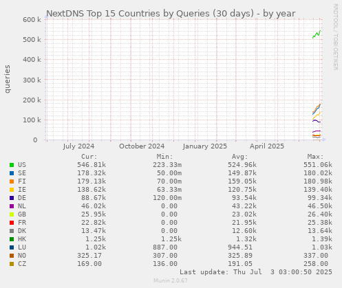Click the HK dark green legend swatch
The height and width of the screenshot is (288, 342).
[12, 239]
